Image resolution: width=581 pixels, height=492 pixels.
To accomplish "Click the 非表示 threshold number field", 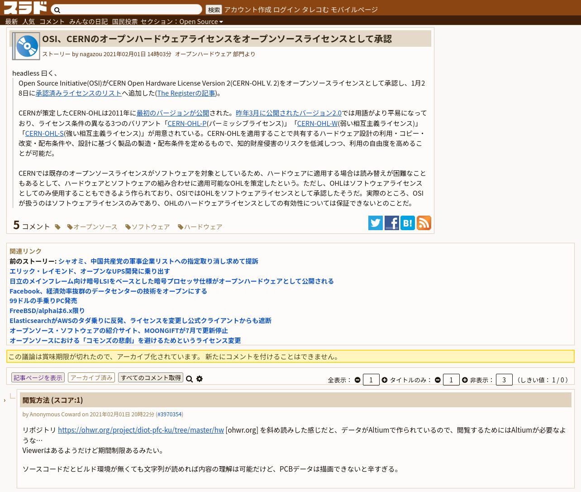I will [x=504, y=380].
